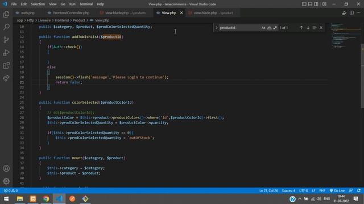This screenshot has height=204, width=364.
Task: Open the Terminal menu
Action: (86, 4)
